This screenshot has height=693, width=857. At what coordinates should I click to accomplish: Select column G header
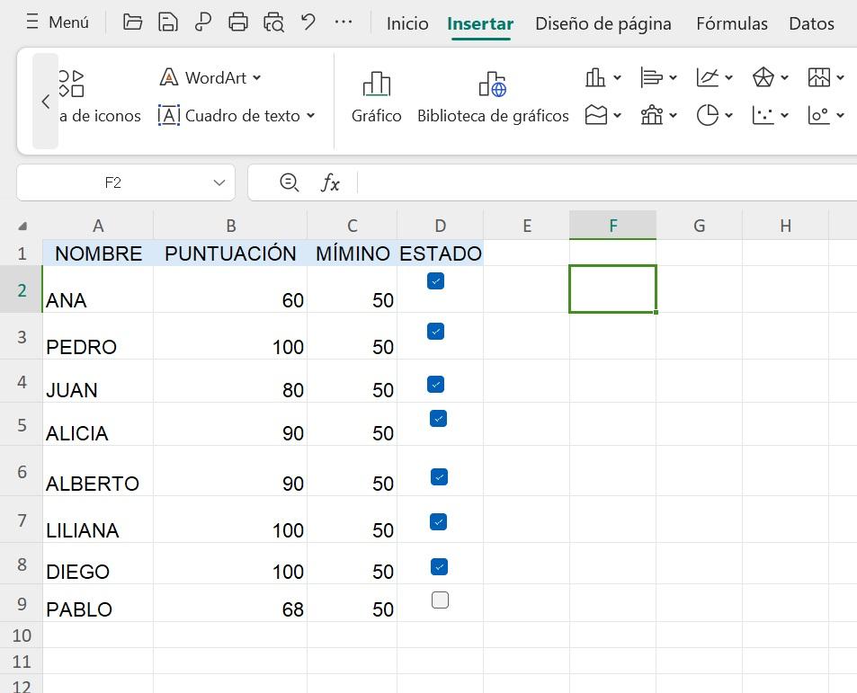pyautogui.click(x=699, y=226)
